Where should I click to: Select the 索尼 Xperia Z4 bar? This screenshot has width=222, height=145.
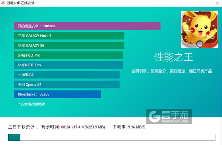click(x=67, y=84)
